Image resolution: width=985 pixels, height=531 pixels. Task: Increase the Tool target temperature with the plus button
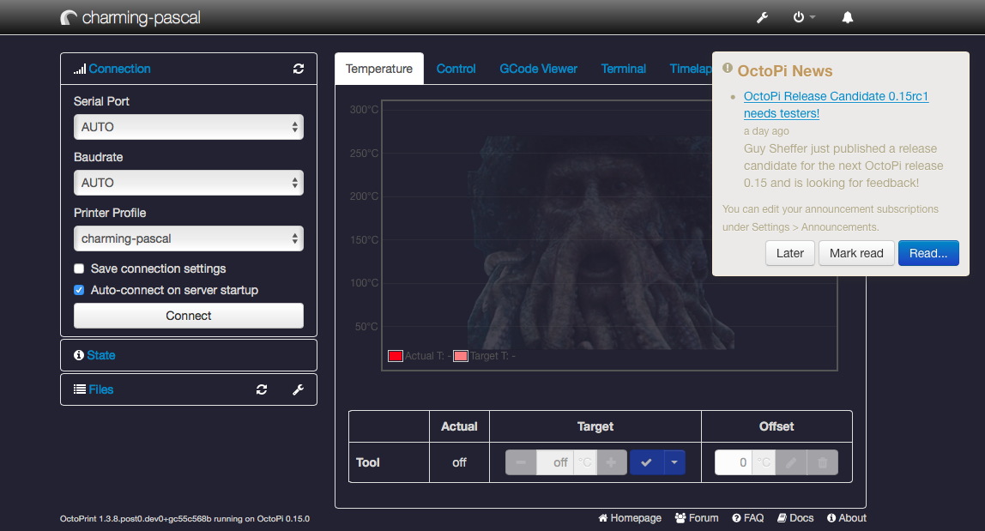(611, 462)
